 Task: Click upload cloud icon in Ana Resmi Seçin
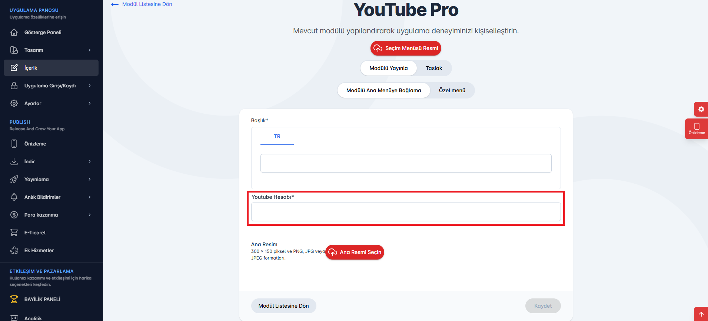pyautogui.click(x=333, y=252)
